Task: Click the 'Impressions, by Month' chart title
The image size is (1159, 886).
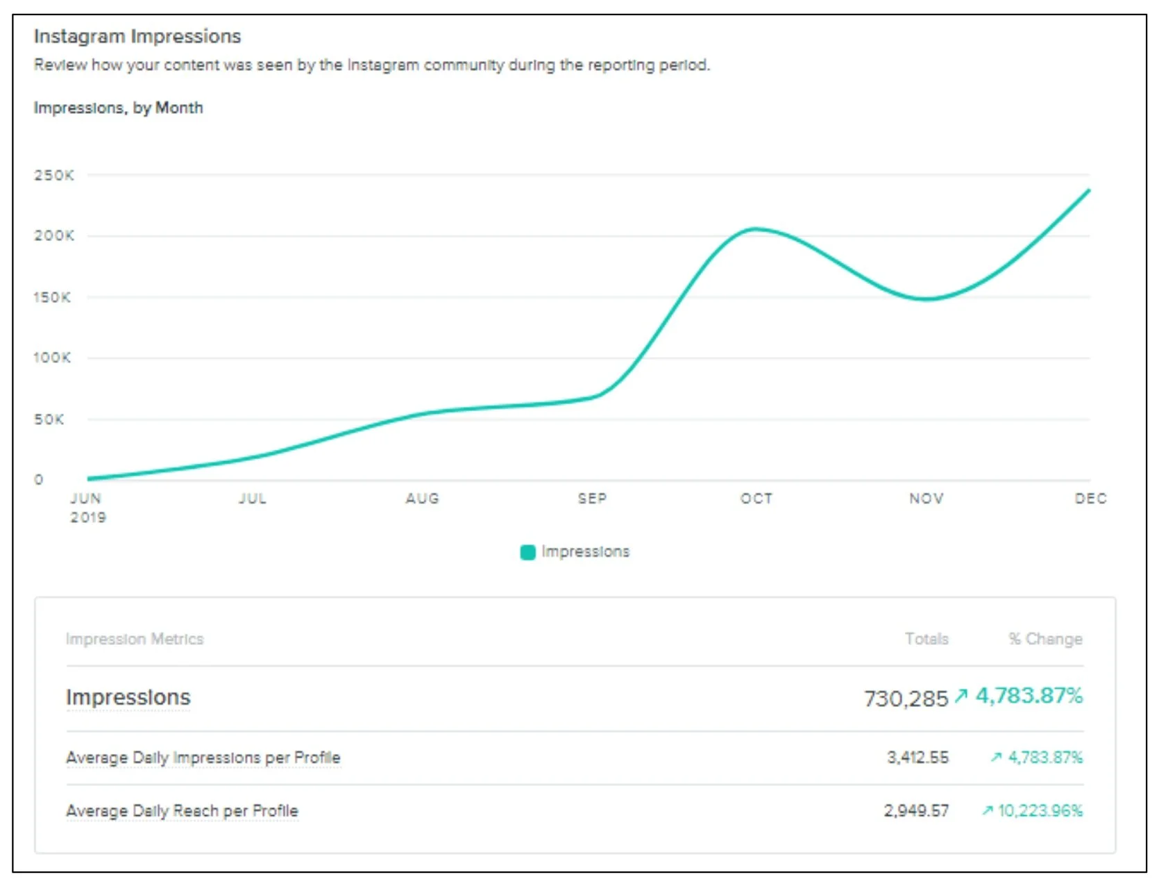Action: 118,108
